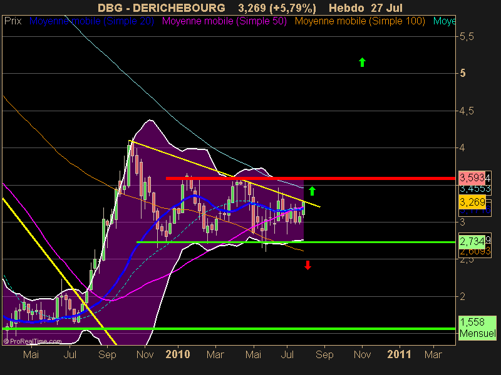Viewport: 501px width, 375px height.
Task: Click the "Nov" label just before 2011
Action: [362, 354]
